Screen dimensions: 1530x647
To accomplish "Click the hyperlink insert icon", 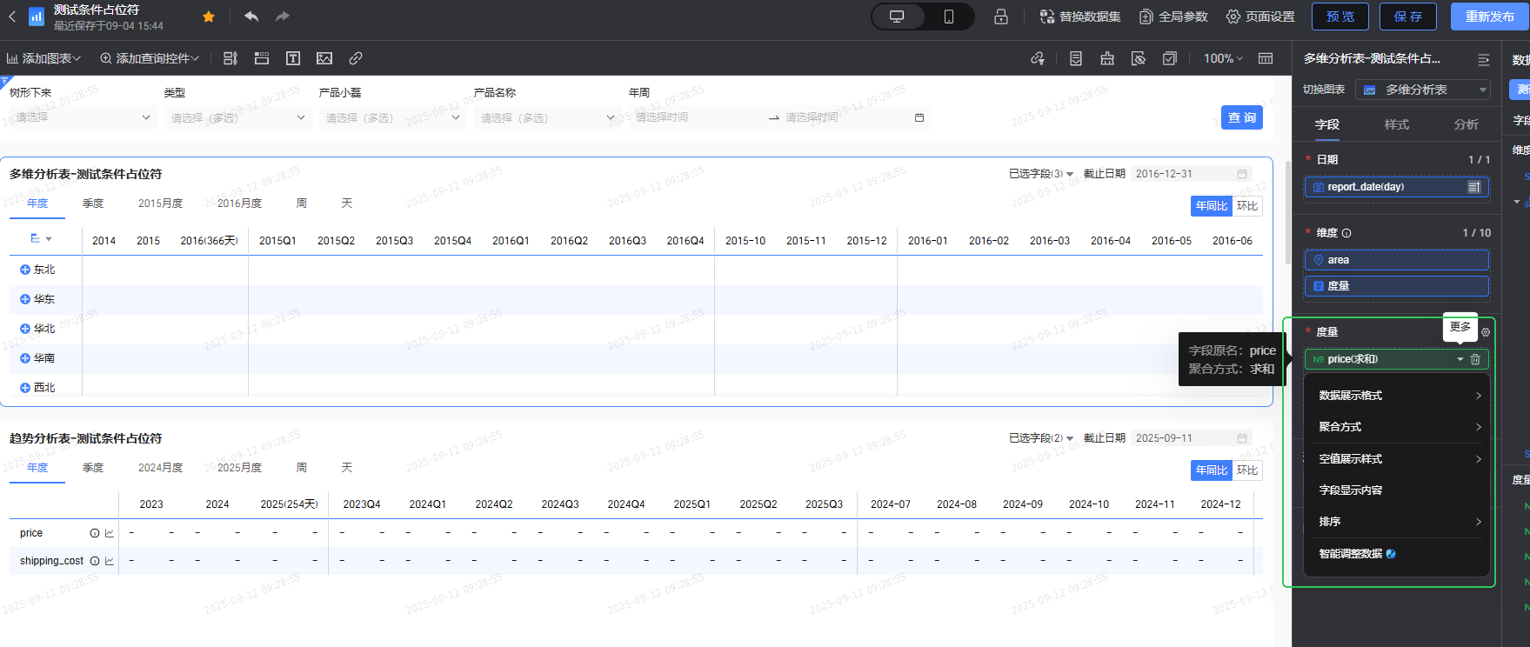I will [x=356, y=58].
